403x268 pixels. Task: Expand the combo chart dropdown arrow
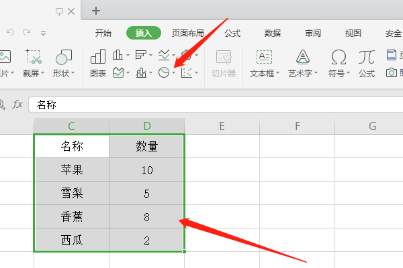point(151,73)
